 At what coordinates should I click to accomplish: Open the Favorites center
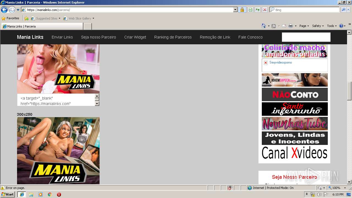[x=10, y=18]
